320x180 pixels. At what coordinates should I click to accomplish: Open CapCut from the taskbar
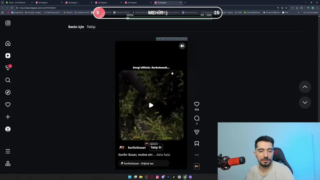pyautogui.click(x=179, y=177)
